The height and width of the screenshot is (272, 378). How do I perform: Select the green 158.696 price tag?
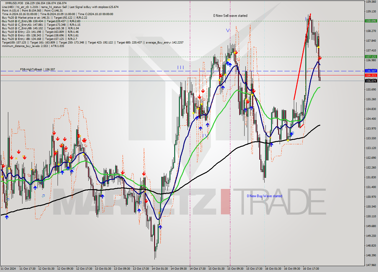click(371, 21)
